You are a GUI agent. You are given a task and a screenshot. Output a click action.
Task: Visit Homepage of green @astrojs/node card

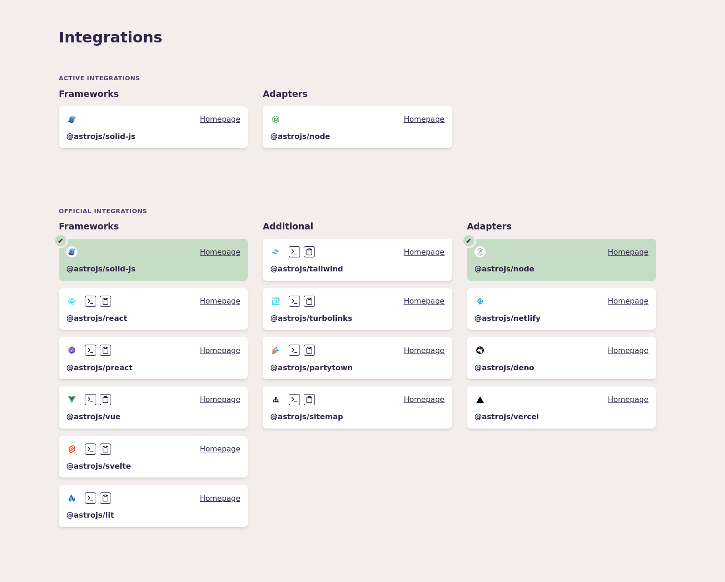coord(628,252)
